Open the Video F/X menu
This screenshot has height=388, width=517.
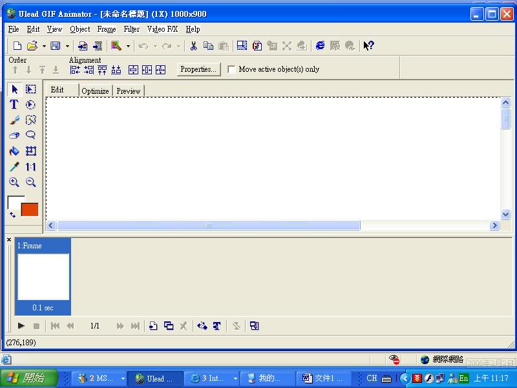pos(162,29)
